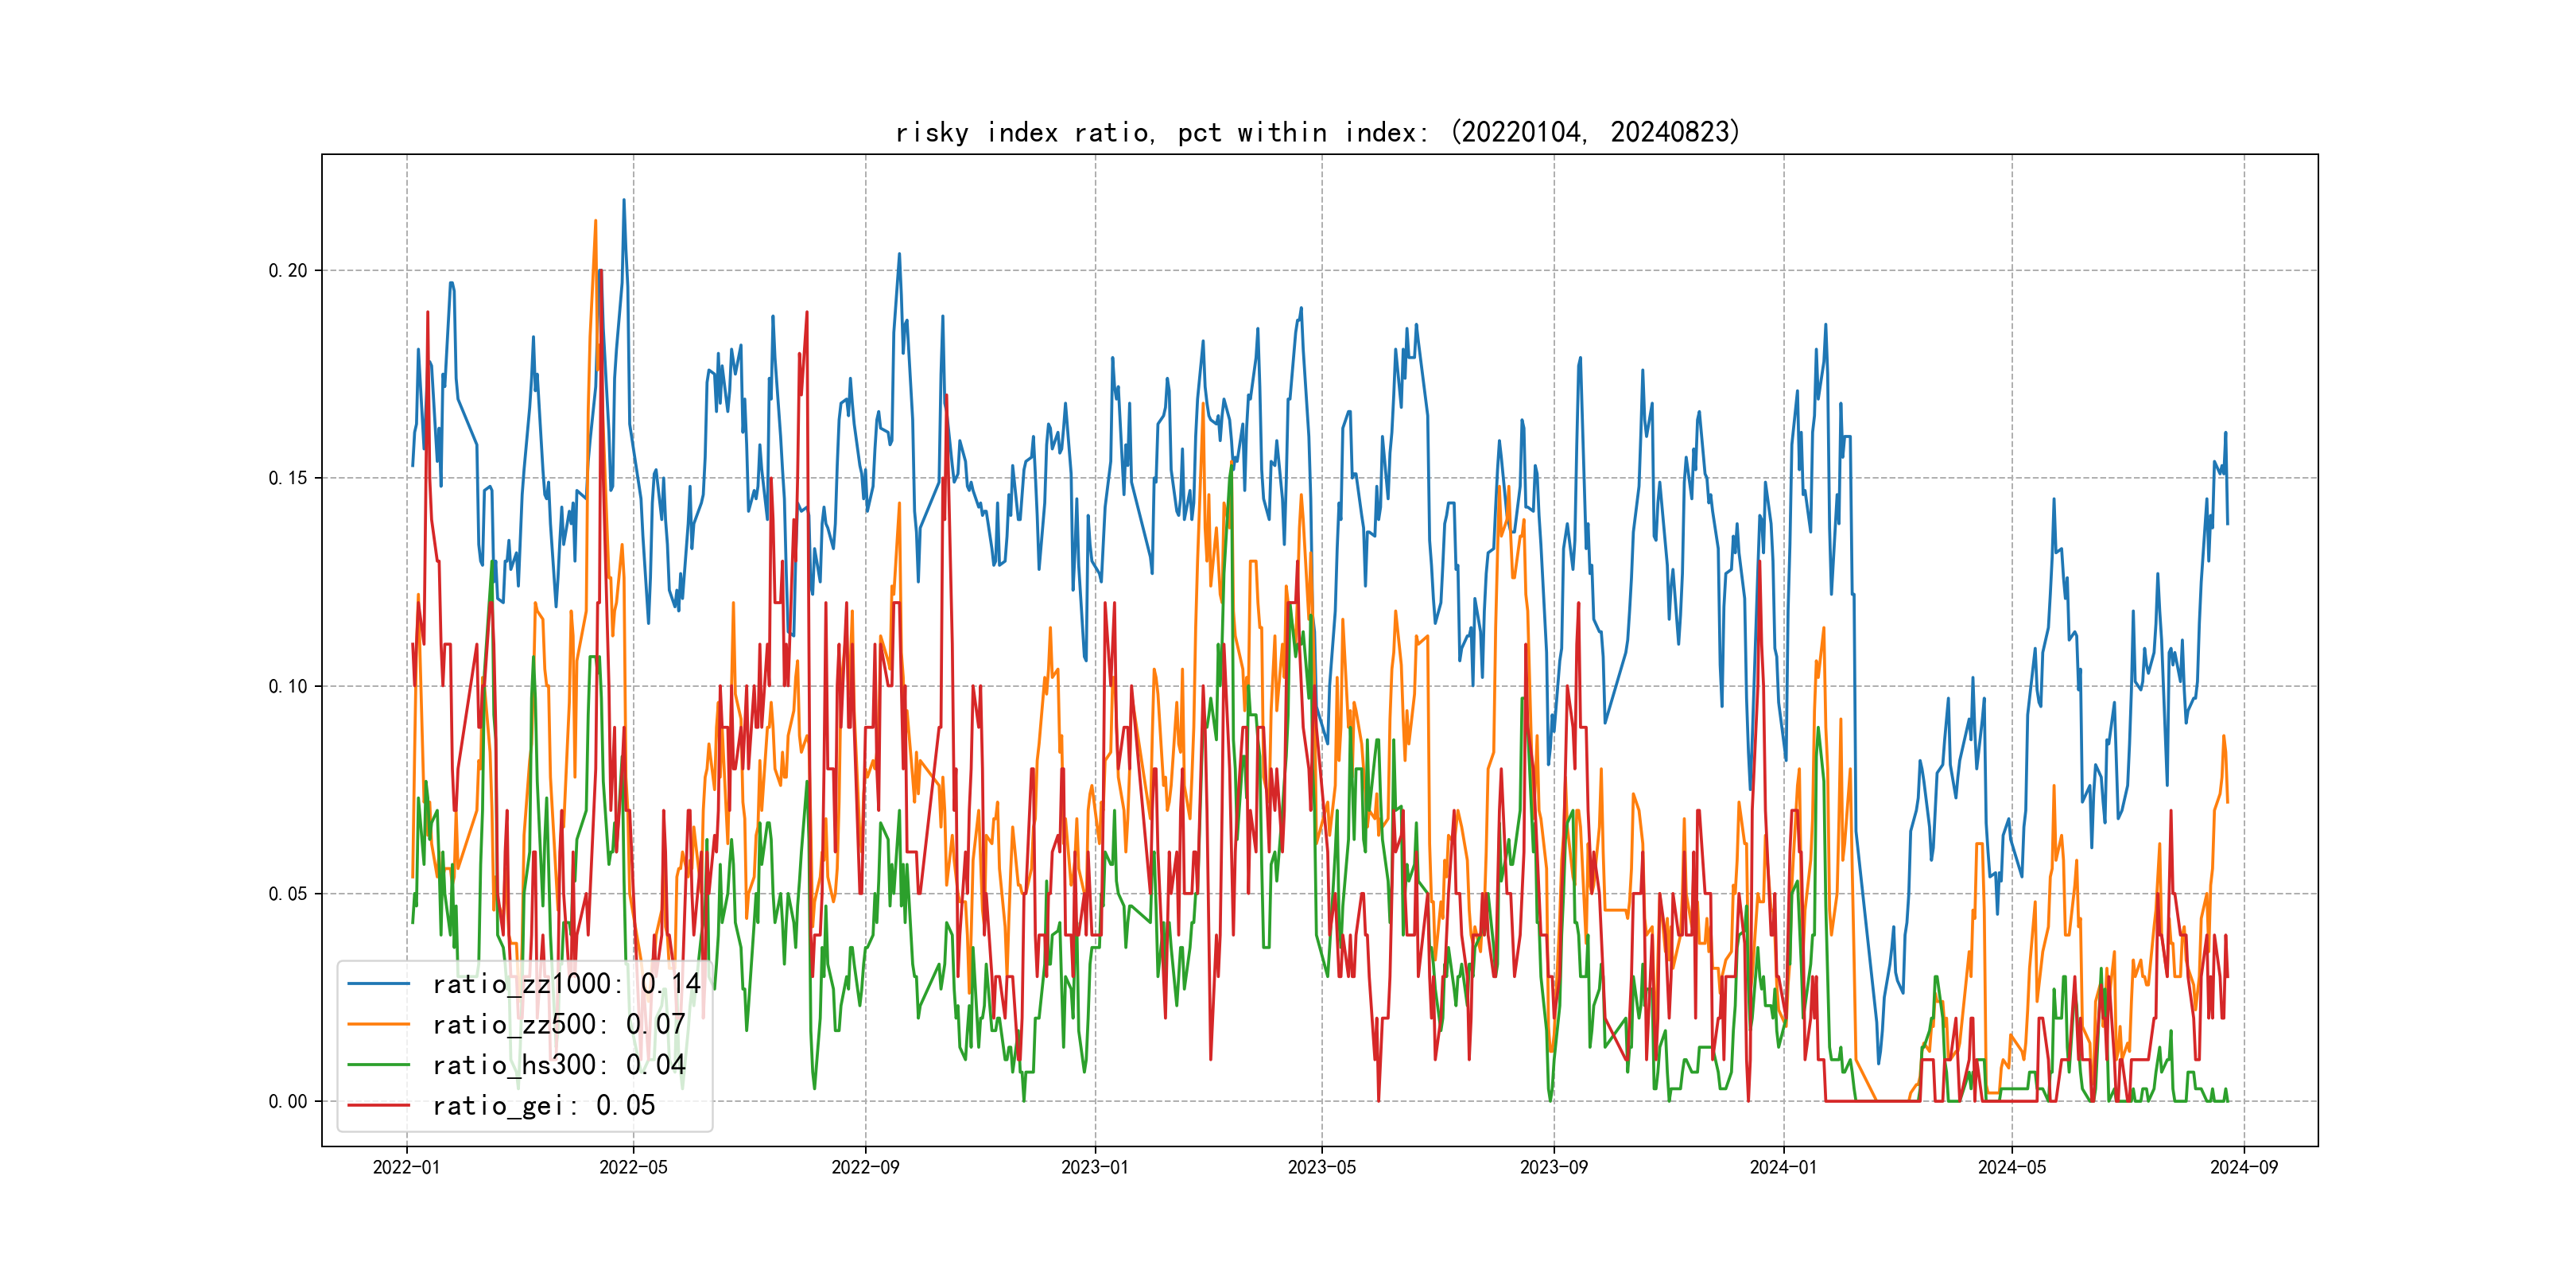This screenshot has height=1288, width=2576.
Task: Click the blue ratio_zz1000 legend line
Action: [x=378, y=984]
